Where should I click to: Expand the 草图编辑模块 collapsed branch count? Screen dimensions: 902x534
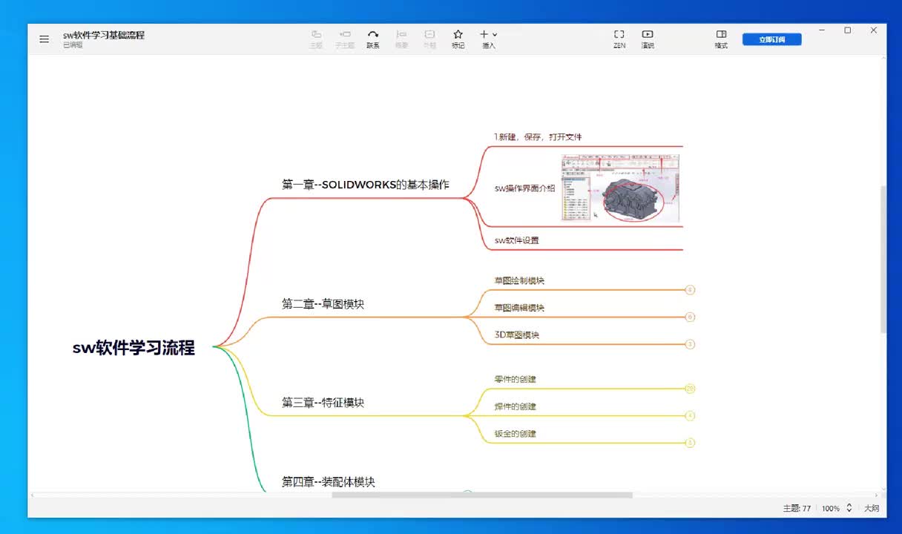(690, 317)
